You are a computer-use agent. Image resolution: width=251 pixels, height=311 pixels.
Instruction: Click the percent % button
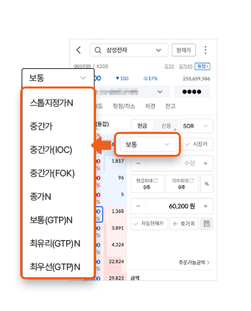[207, 183]
